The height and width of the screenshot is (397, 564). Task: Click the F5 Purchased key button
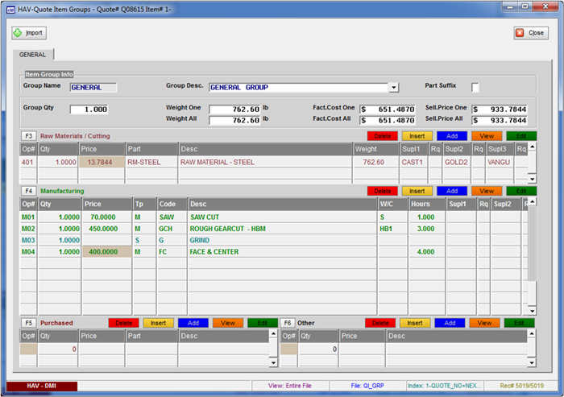29,323
